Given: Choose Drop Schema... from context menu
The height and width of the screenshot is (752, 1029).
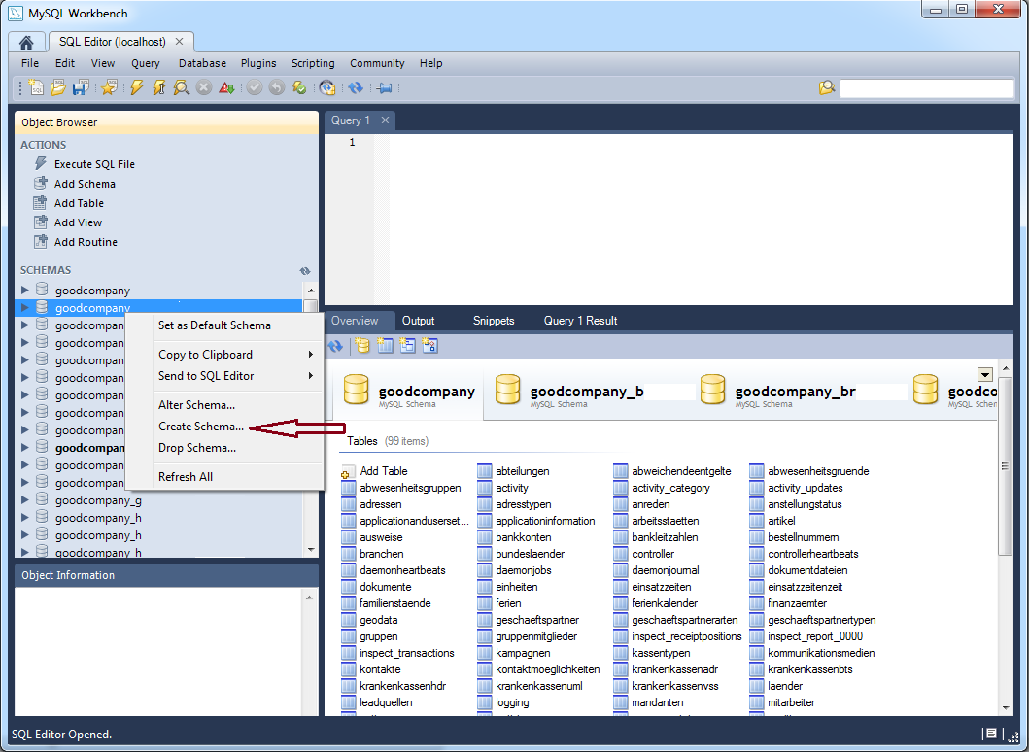Looking at the screenshot, I should [224, 448].
